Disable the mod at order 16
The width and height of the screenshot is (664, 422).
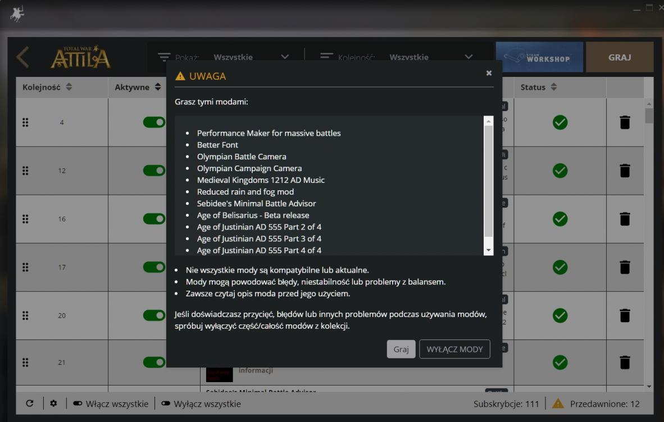[x=154, y=219]
